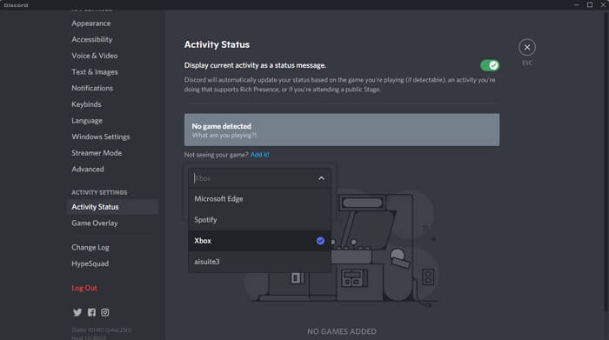Open Windows Settings section
The width and height of the screenshot is (609, 340).
101,137
